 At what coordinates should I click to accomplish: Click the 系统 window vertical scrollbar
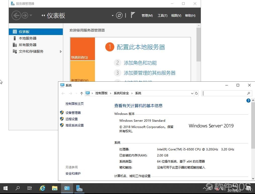[253, 125]
